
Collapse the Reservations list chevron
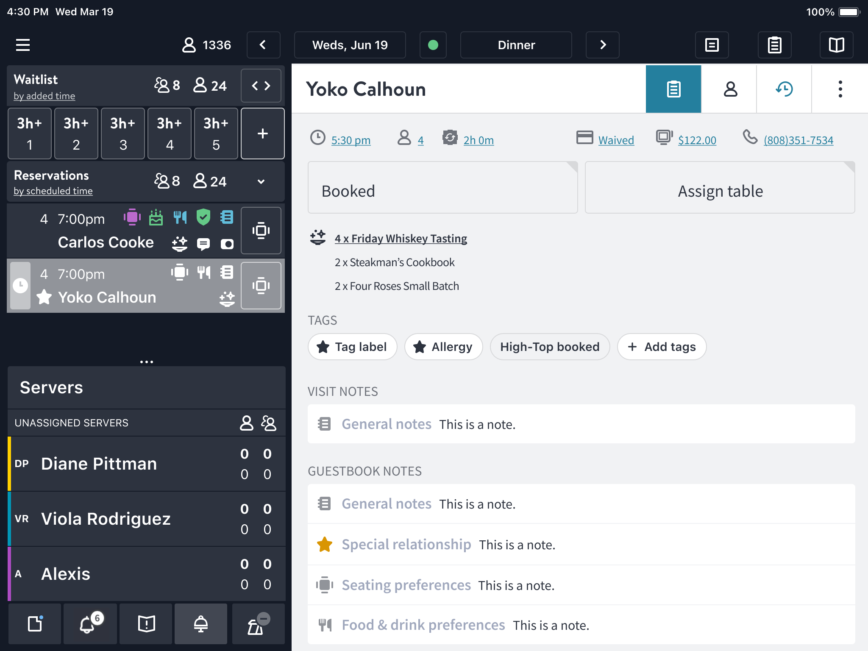[261, 181]
